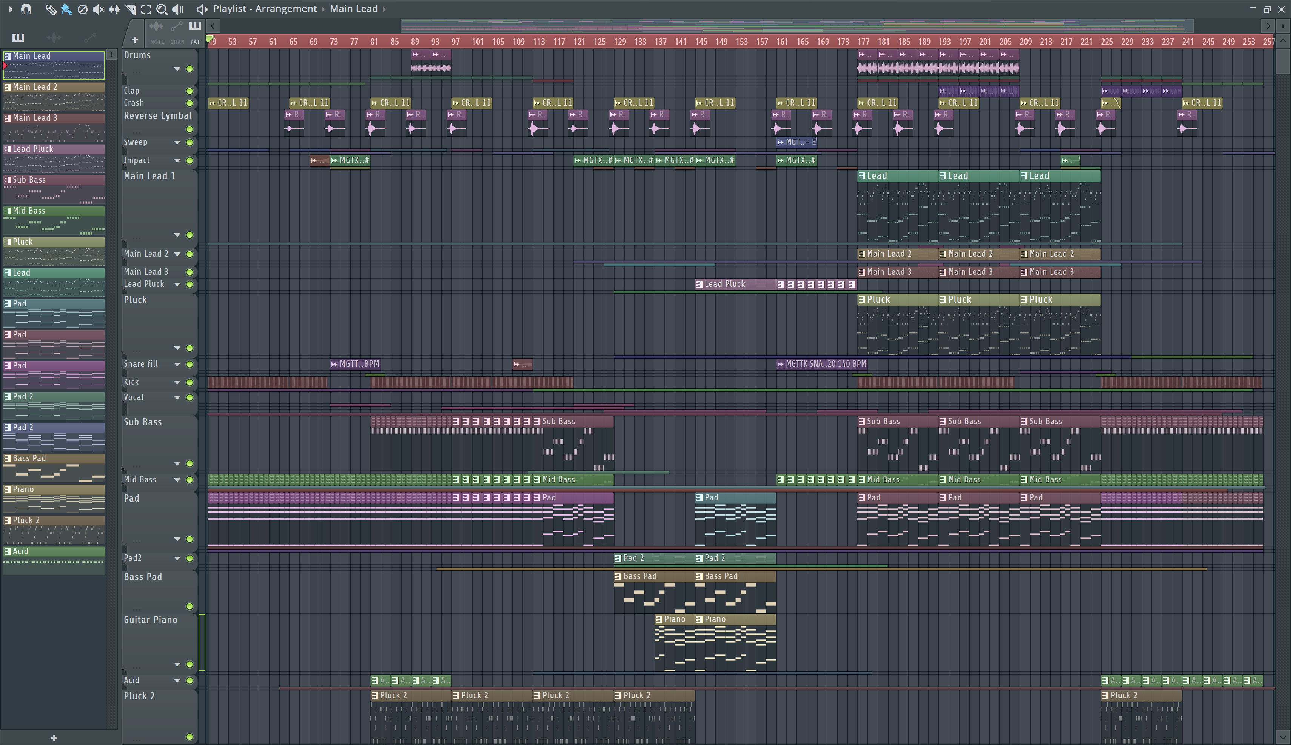The width and height of the screenshot is (1291, 745).
Task: Mute the Kick track
Action: [190, 383]
